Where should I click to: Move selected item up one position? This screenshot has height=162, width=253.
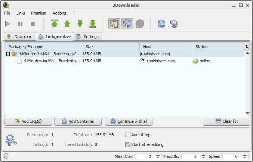click(67, 24)
